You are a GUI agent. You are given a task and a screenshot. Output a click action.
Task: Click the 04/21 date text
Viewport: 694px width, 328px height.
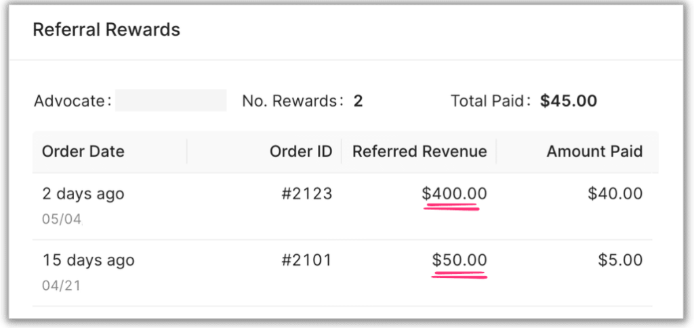coord(61,285)
